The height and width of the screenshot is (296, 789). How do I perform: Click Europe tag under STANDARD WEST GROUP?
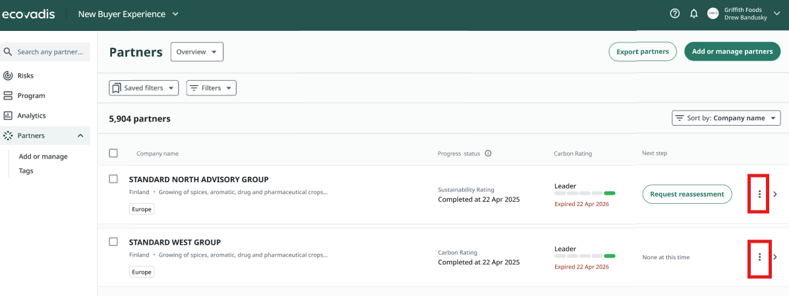coord(142,272)
